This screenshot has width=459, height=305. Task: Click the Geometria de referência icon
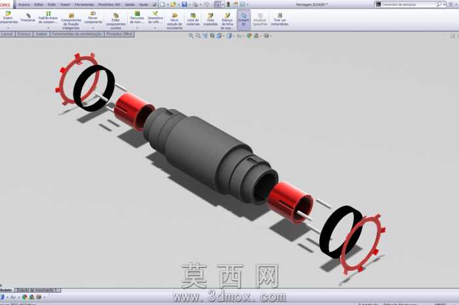[x=155, y=14]
